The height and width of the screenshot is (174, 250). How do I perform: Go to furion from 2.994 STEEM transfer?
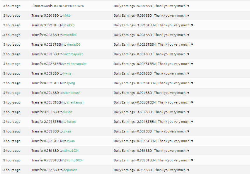coord(72,122)
